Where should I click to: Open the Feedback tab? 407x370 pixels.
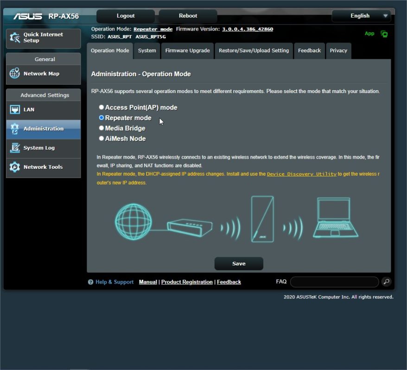[x=309, y=51]
